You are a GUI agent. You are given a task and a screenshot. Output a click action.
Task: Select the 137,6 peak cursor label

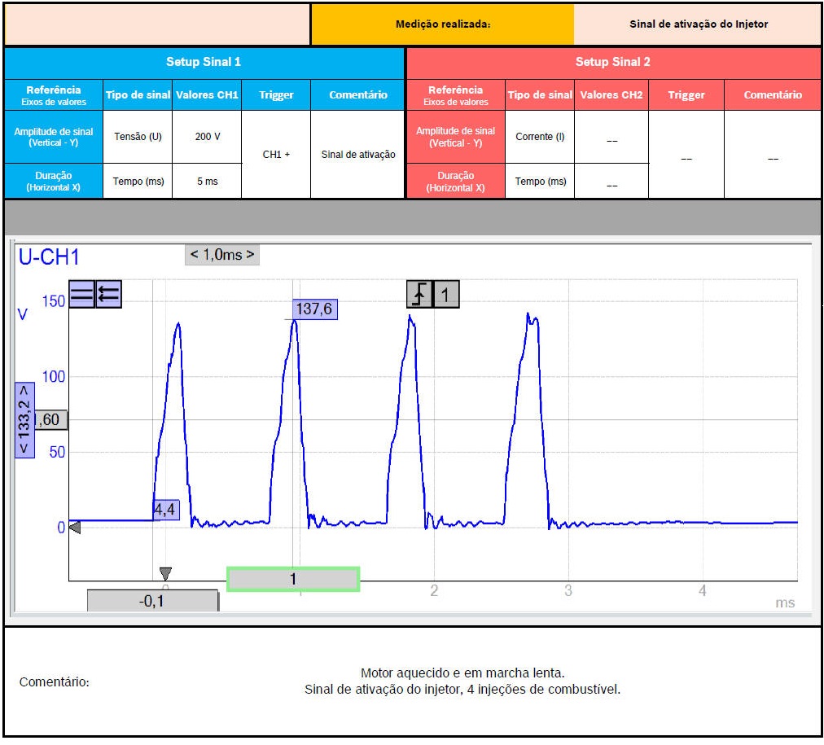coord(316,309)
